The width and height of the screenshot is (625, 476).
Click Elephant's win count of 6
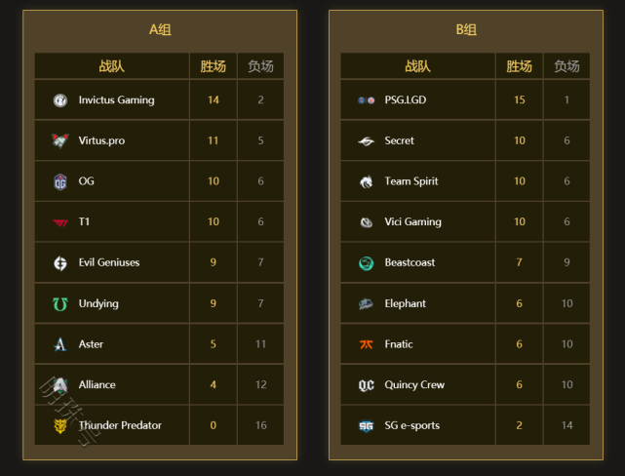click(519, 303)
